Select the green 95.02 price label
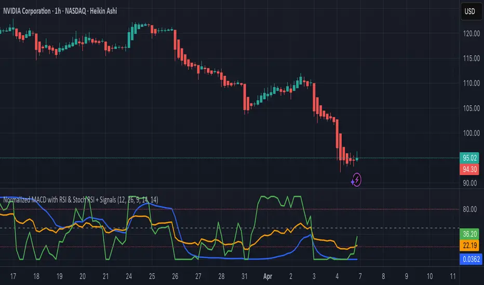Screen dimensions: 484x285 [x=469, y=158]
